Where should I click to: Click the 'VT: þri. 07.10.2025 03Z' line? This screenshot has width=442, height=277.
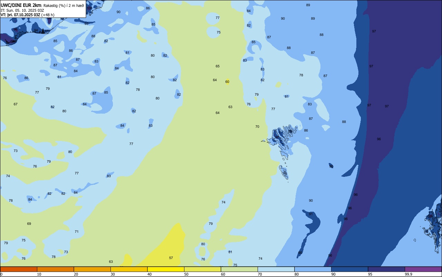[20, 15]
